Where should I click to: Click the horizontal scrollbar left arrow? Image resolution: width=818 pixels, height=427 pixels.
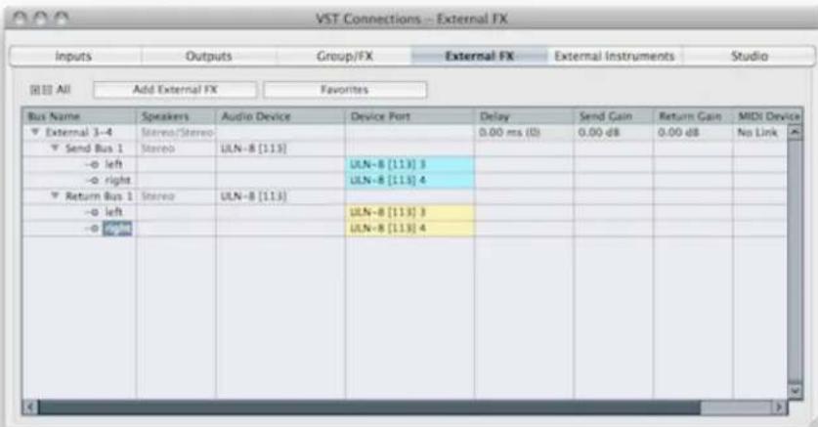click(30, 406)
